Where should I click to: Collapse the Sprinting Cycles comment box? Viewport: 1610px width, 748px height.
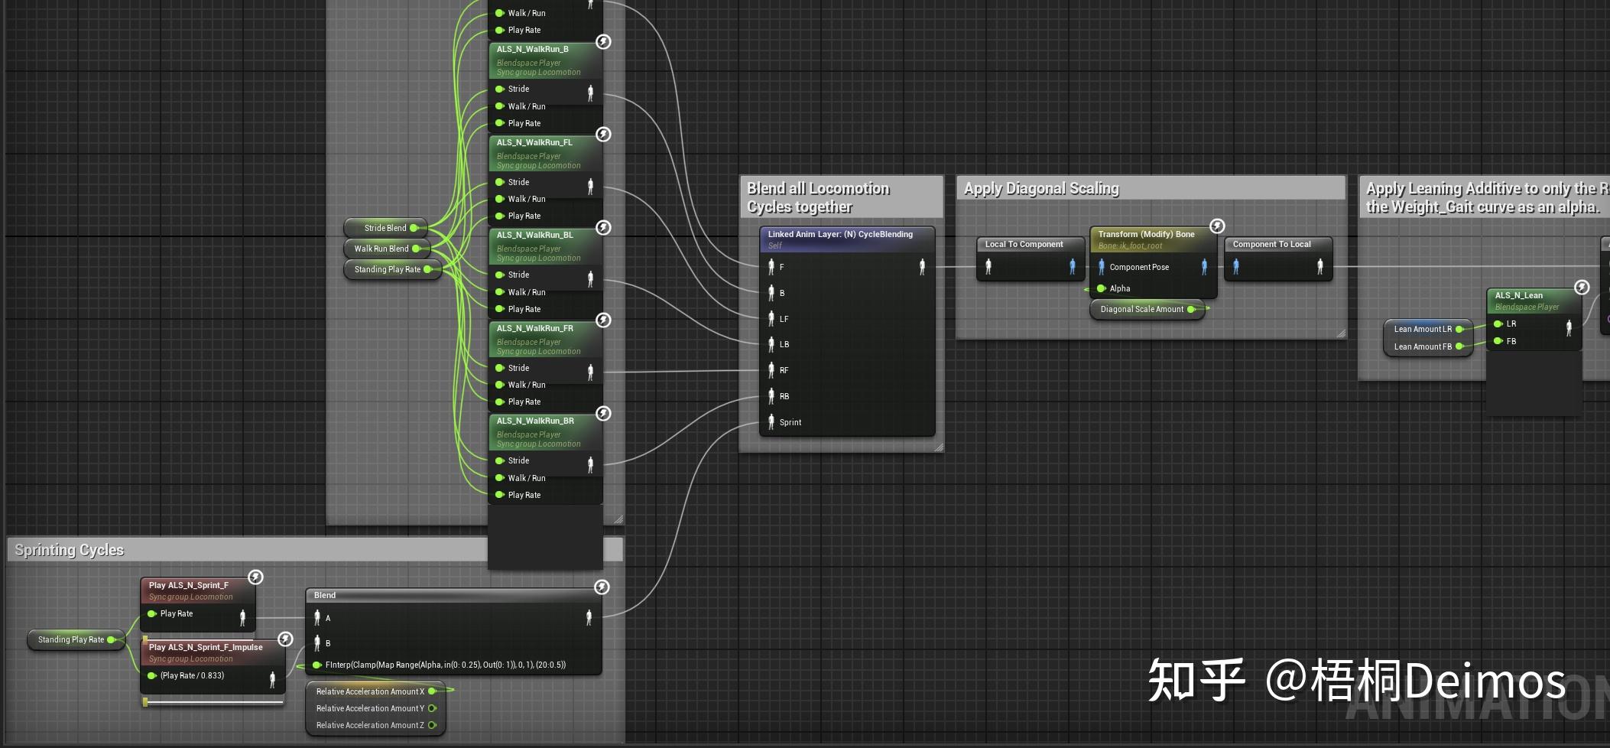70,549
